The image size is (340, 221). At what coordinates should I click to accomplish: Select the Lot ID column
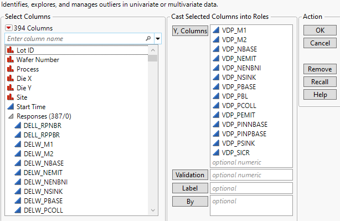click(x=76, y=50)
